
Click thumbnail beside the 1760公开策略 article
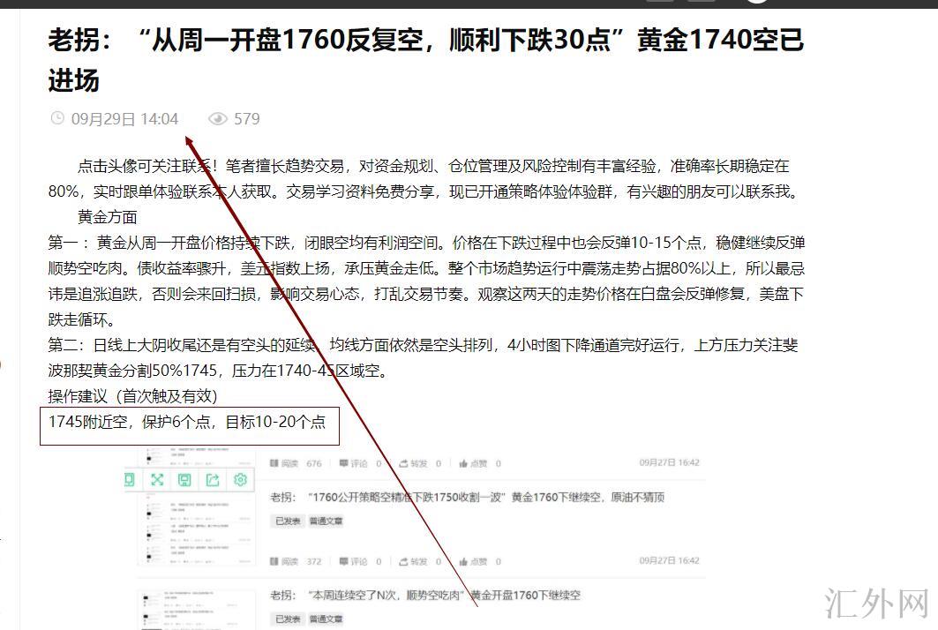point(198,529)
